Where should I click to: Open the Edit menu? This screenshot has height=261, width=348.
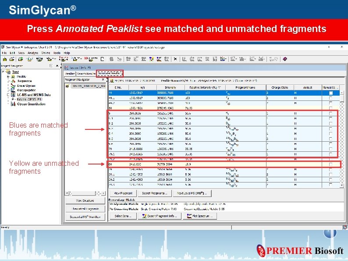tap(12, 53)
